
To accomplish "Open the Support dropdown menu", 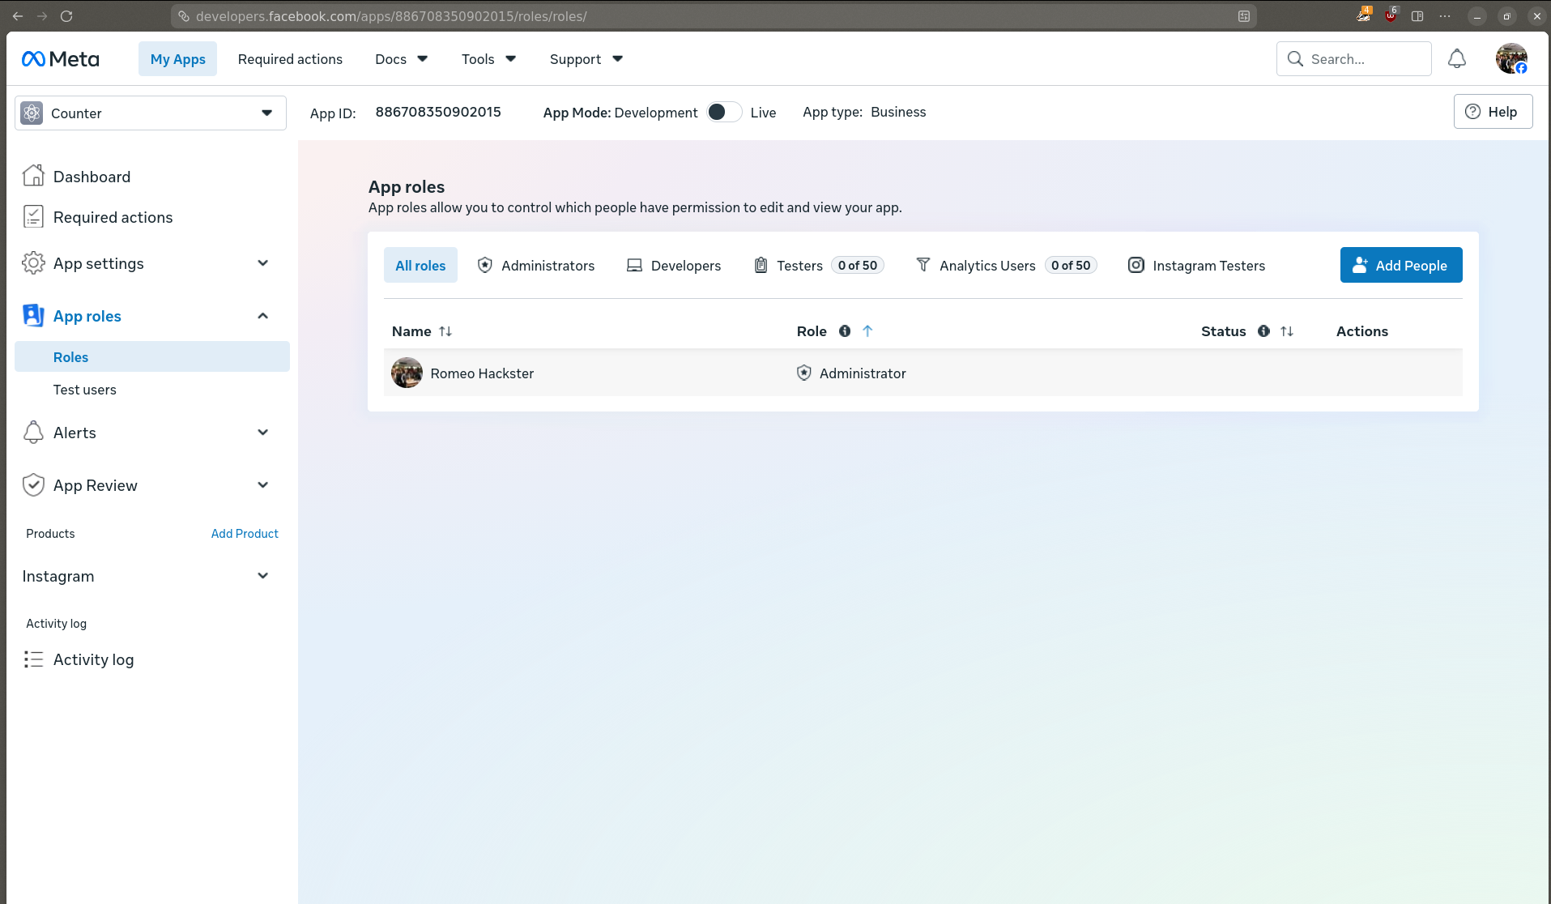I will coord(586,59).
